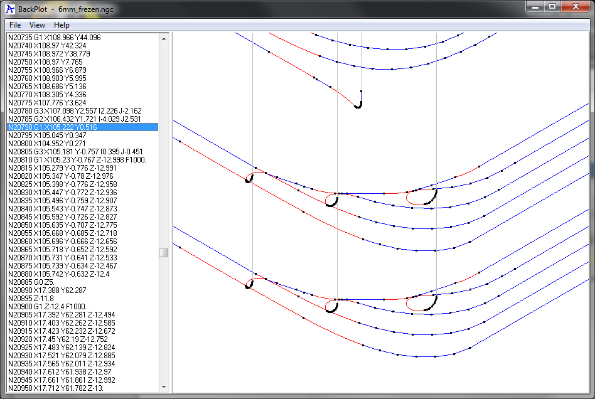Select line N20900 G1 Z-12.4 F1000.

82,306
